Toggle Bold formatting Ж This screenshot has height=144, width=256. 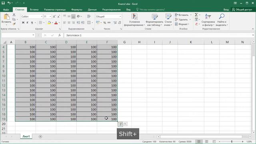[x=23, y=22]
